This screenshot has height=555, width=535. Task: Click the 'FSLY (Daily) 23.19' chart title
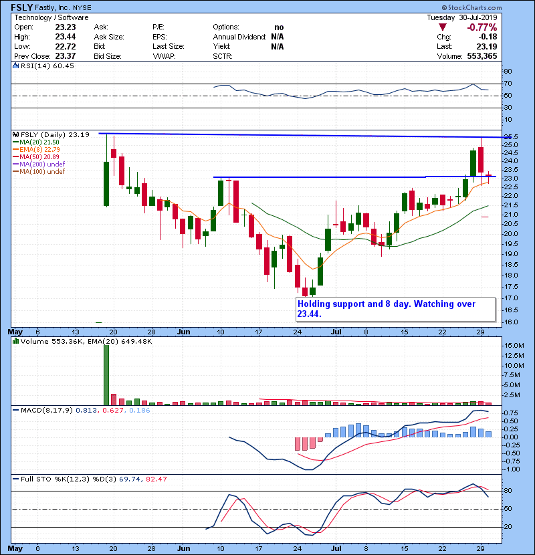55,135
